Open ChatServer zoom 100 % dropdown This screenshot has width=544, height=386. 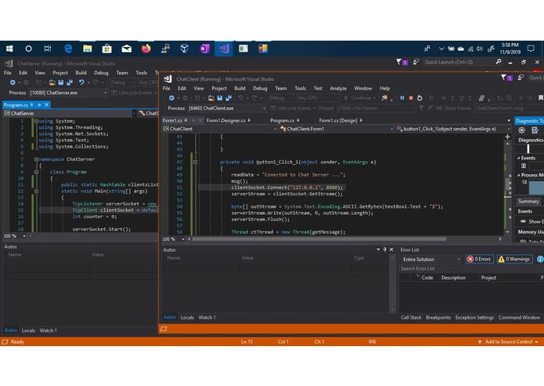(24, 236)
